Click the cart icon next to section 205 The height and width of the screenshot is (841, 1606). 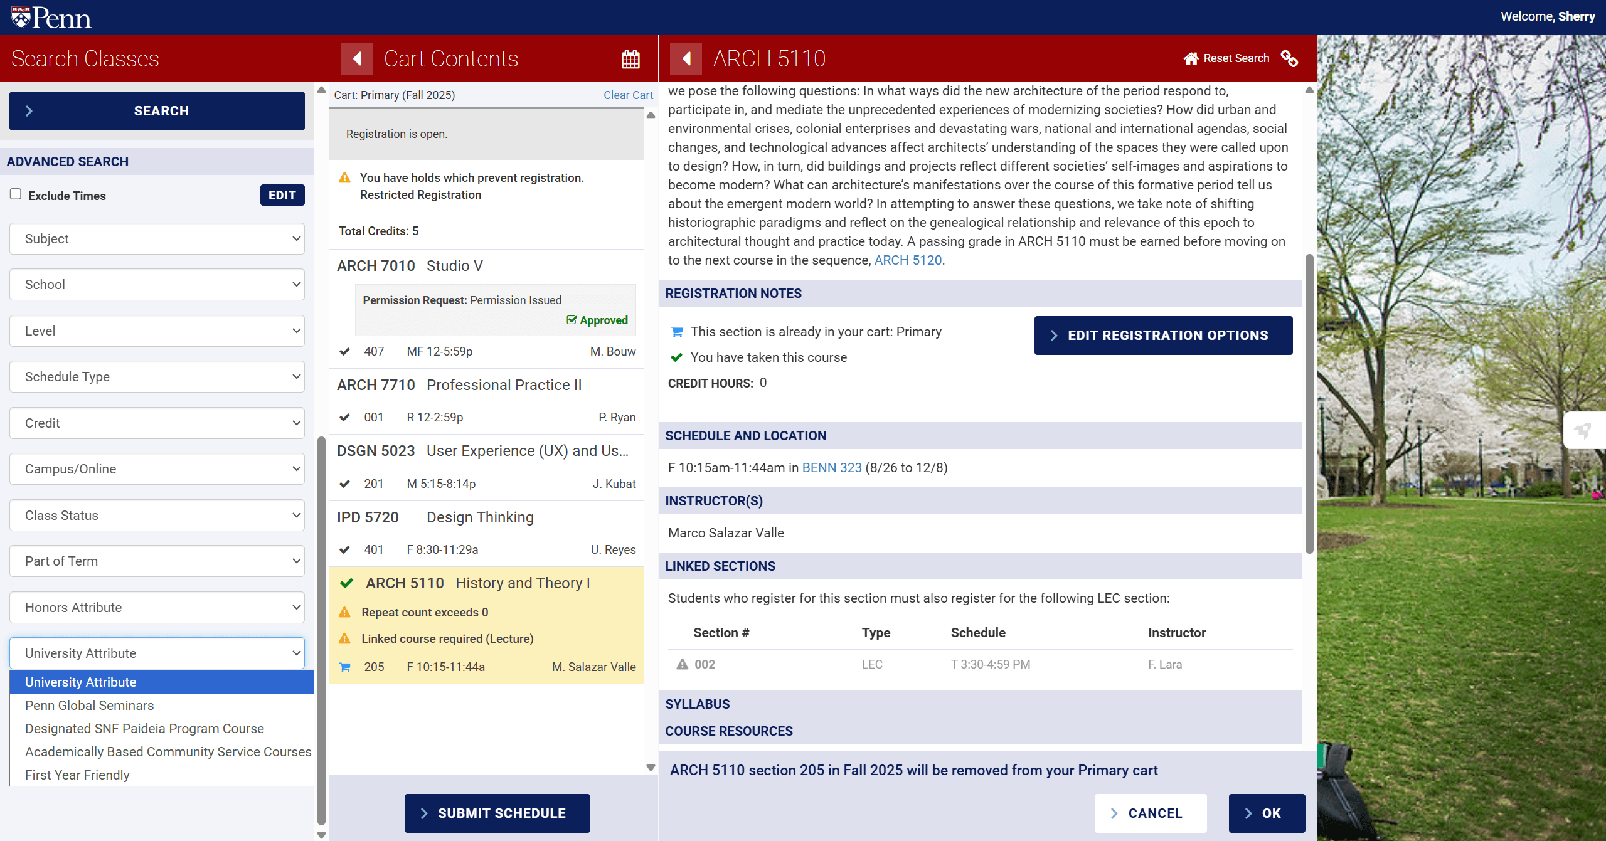point(344,667)
